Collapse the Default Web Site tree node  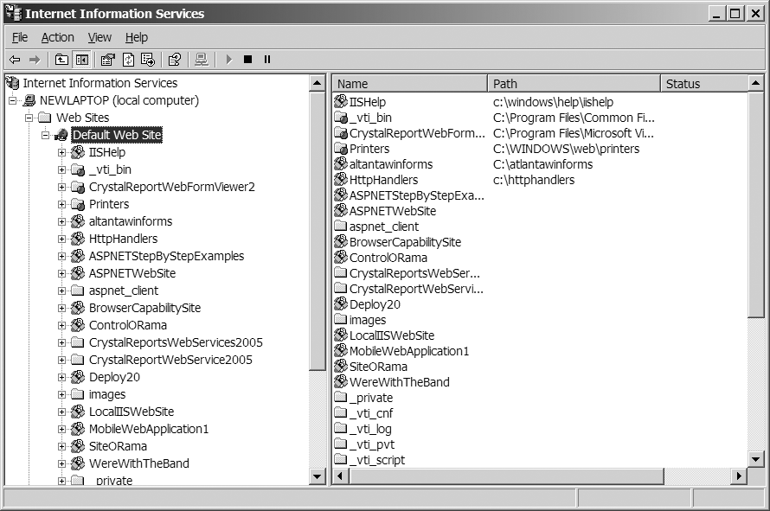(x=45, y=135)
